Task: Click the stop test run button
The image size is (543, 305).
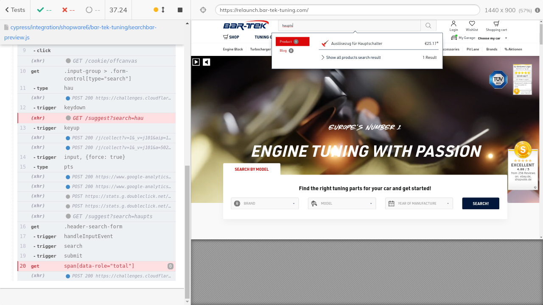Action: [180, 10]
